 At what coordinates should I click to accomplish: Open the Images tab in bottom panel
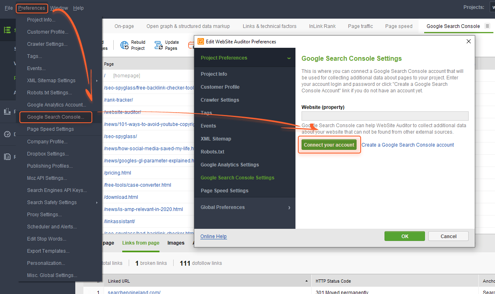(x=176, y=243)
